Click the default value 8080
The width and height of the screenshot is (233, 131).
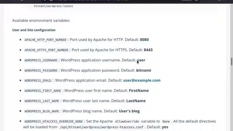pyautogui.click(x=144, y=40)
